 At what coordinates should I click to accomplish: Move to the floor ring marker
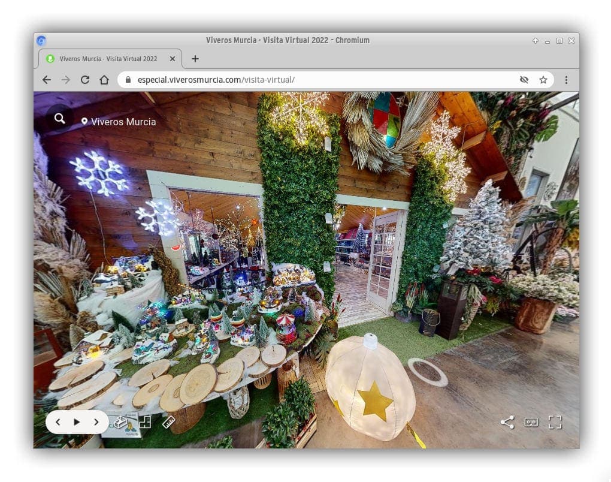pyautogui.click(x=428, y=372)
